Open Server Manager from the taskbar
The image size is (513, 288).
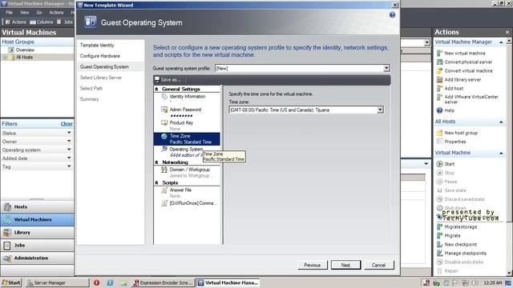coord(57,282)
